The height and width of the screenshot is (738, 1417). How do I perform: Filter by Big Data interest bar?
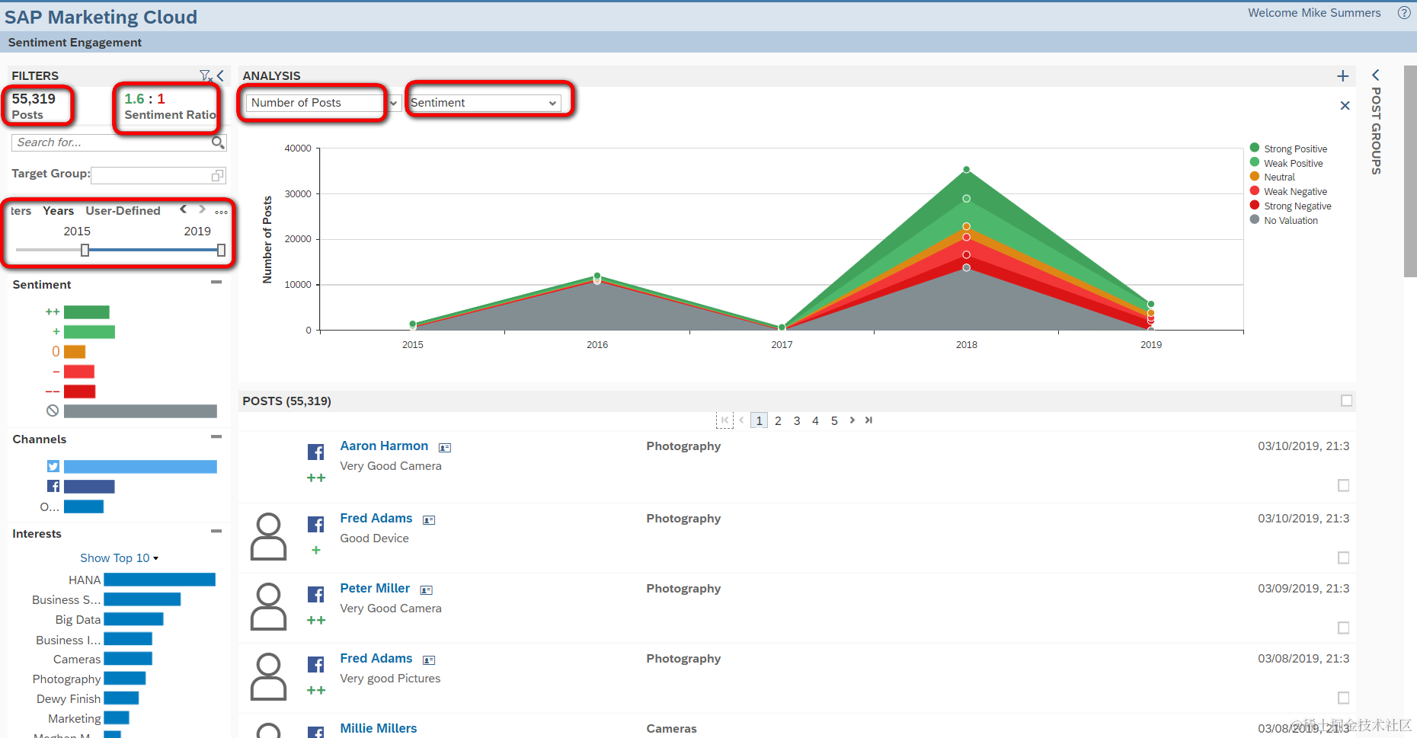[x=133, y=620]
